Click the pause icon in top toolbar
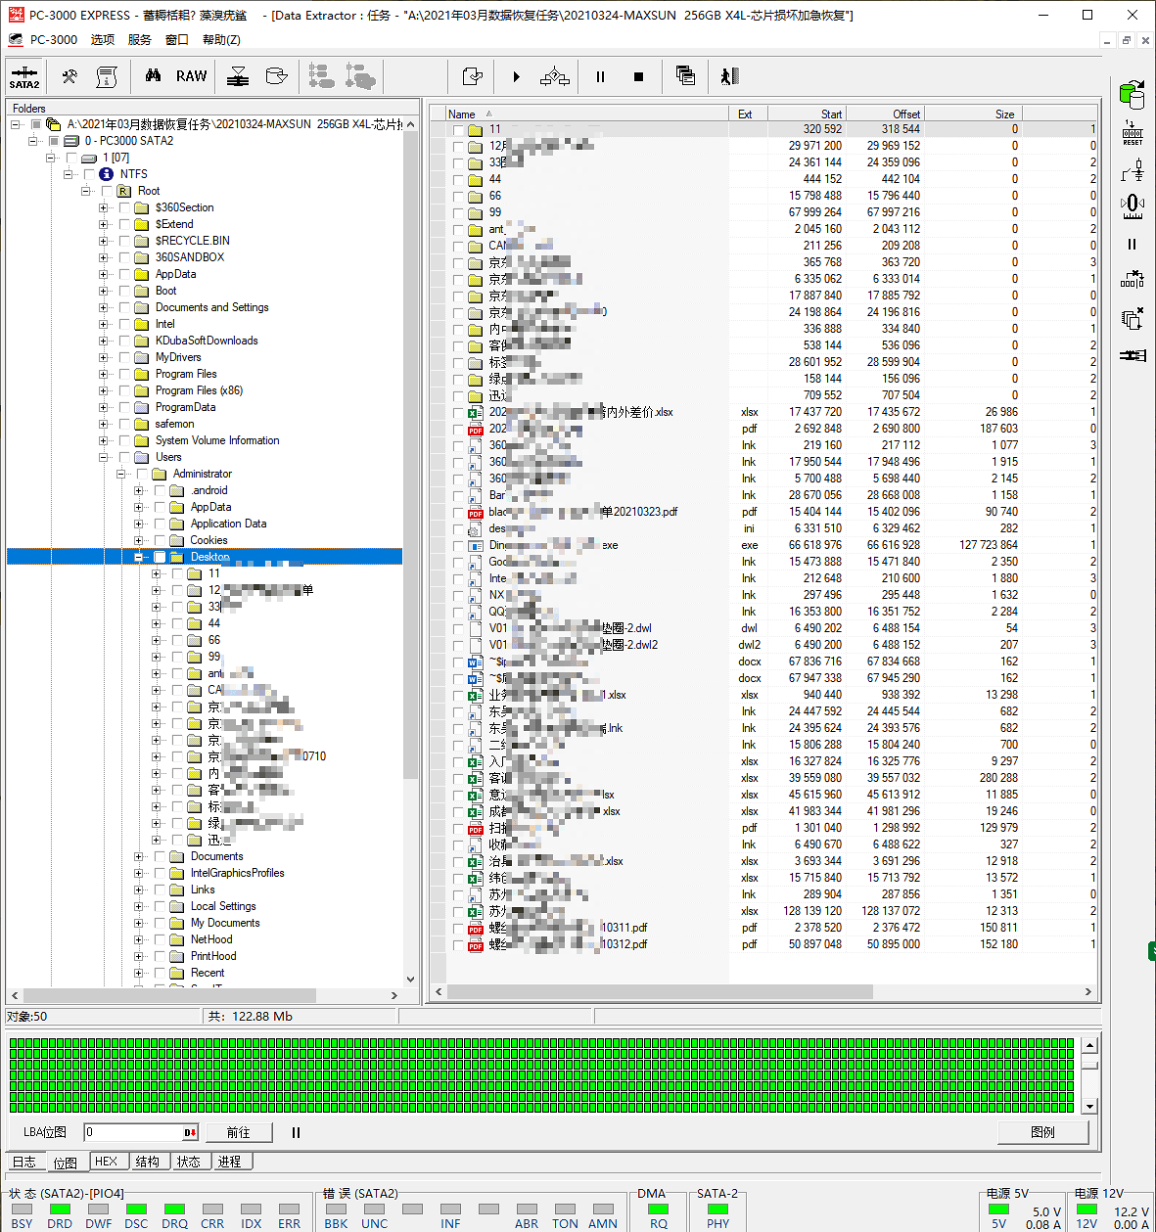Image resolution: width=1156 pixels, height=1232 pixels. click(600, 76)
